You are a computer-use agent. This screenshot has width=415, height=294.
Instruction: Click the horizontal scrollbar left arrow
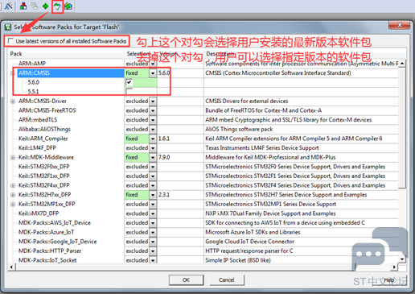(x=11, y=267)
